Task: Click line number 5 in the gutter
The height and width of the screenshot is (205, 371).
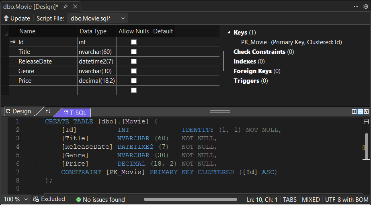Action: 18,155
